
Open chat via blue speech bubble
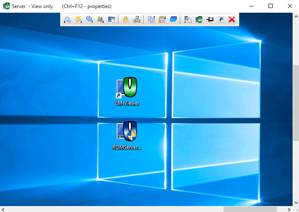[173, 19]
